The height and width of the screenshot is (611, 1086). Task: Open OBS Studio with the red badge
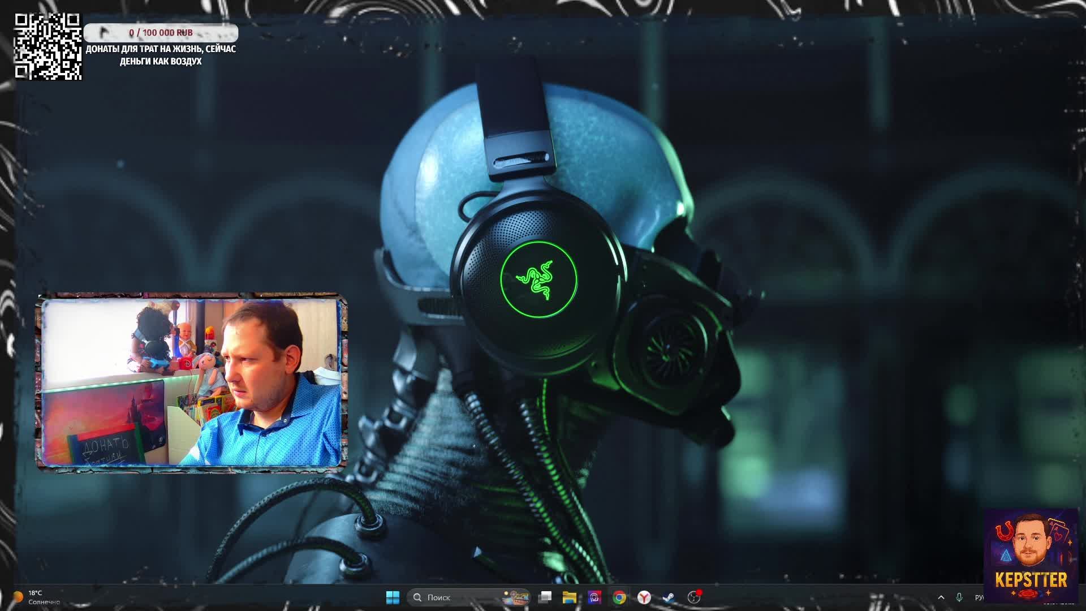coord(694,597)
